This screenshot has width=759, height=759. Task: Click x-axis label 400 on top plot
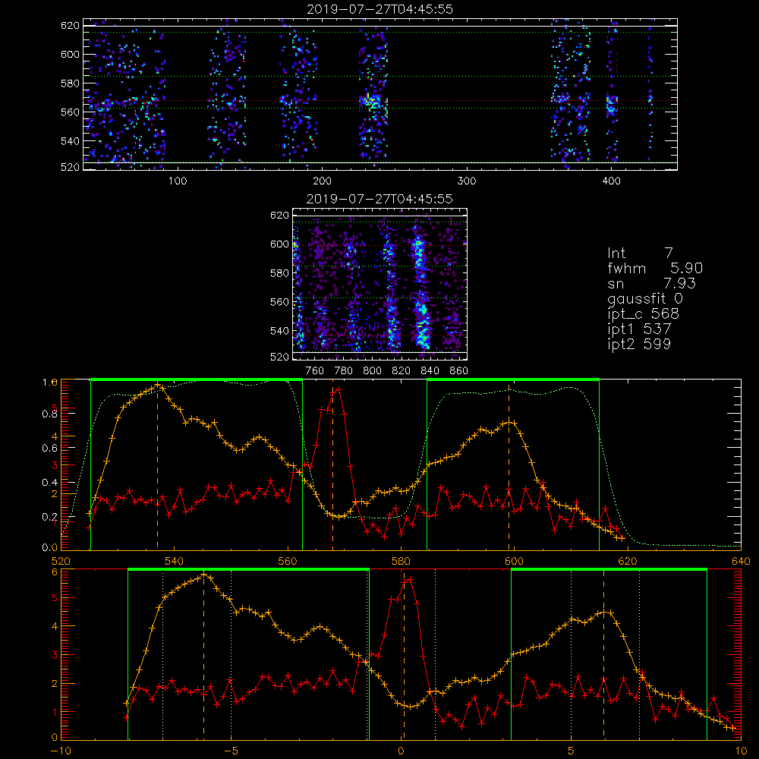click(x=611, y=181)
